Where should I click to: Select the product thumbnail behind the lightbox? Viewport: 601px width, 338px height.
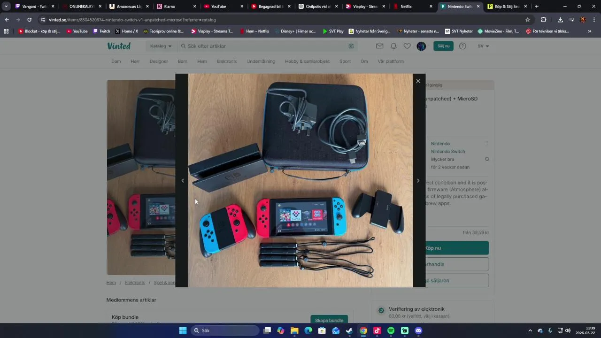coord(141,177)
